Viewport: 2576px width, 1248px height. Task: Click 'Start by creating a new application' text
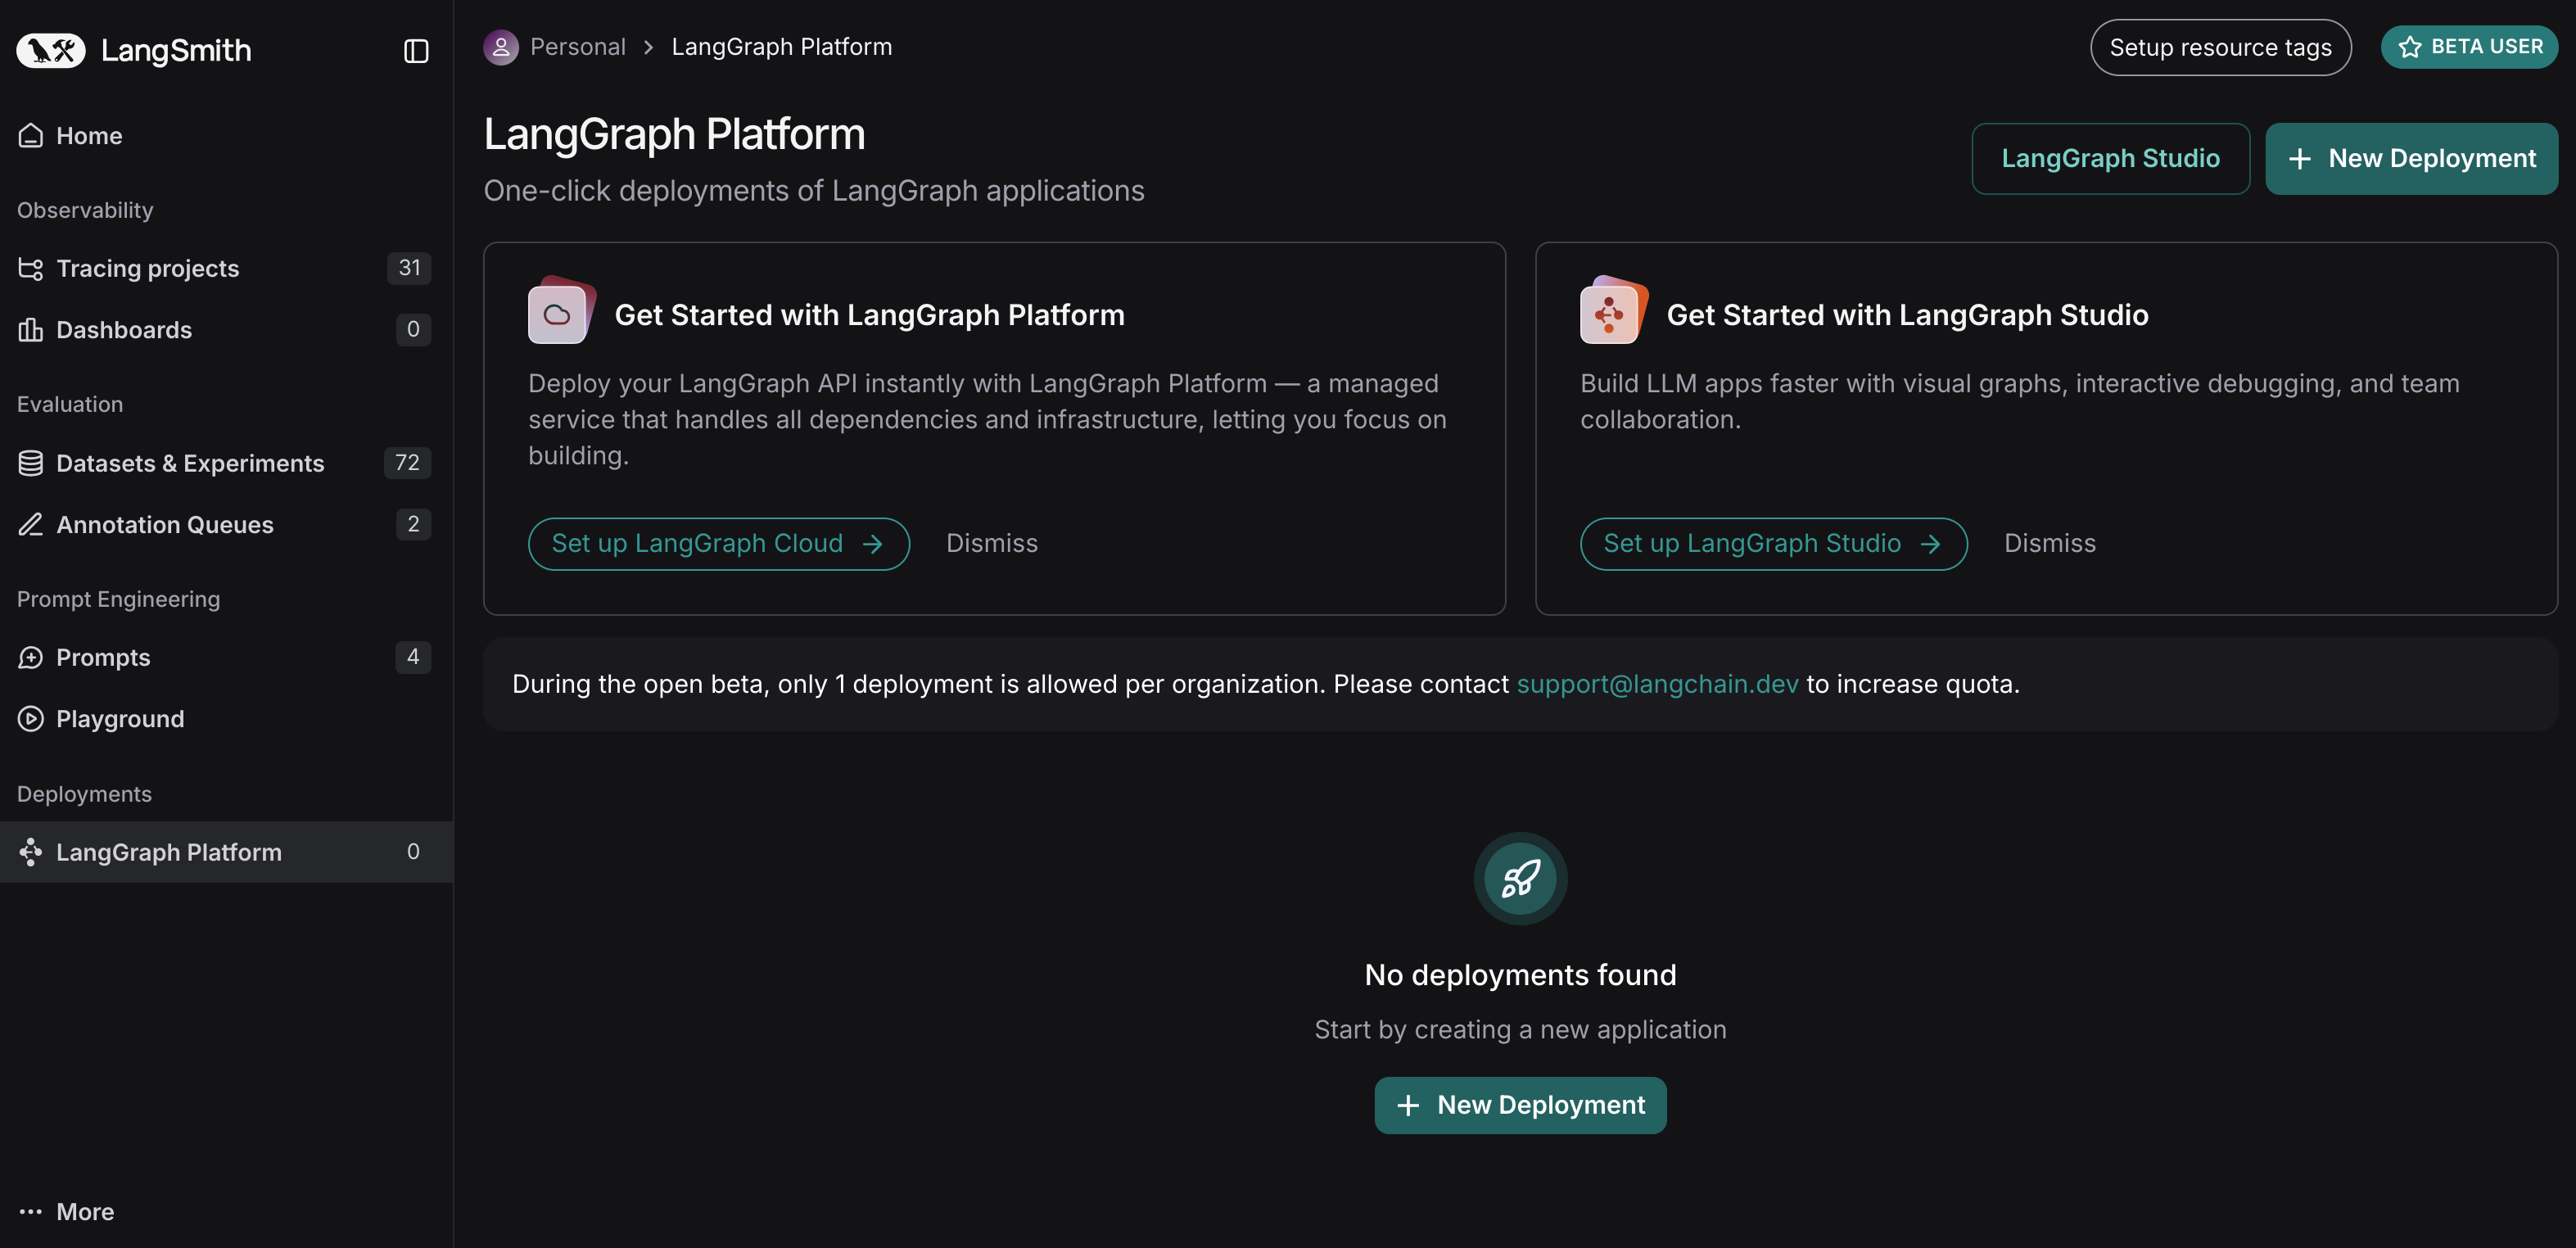point(1520,1030)
